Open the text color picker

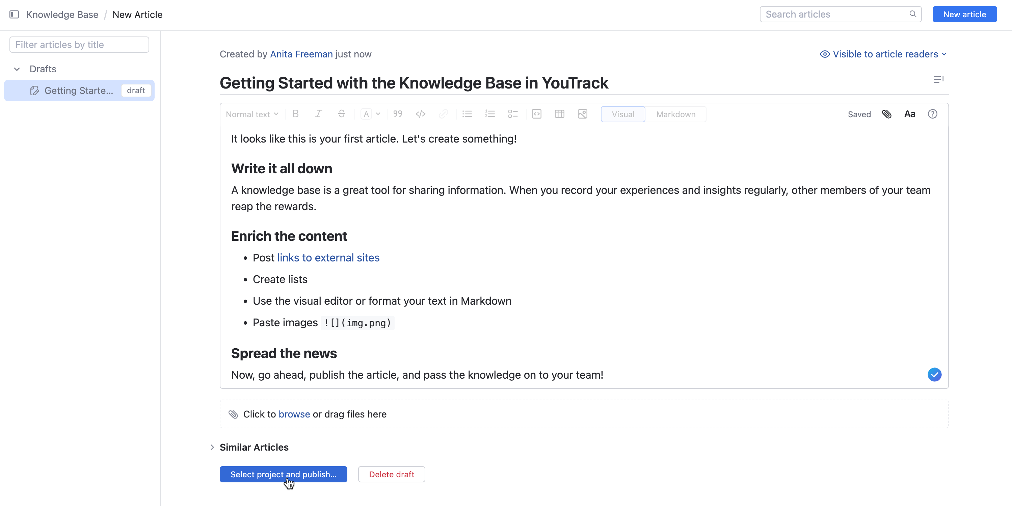point(370,114)
